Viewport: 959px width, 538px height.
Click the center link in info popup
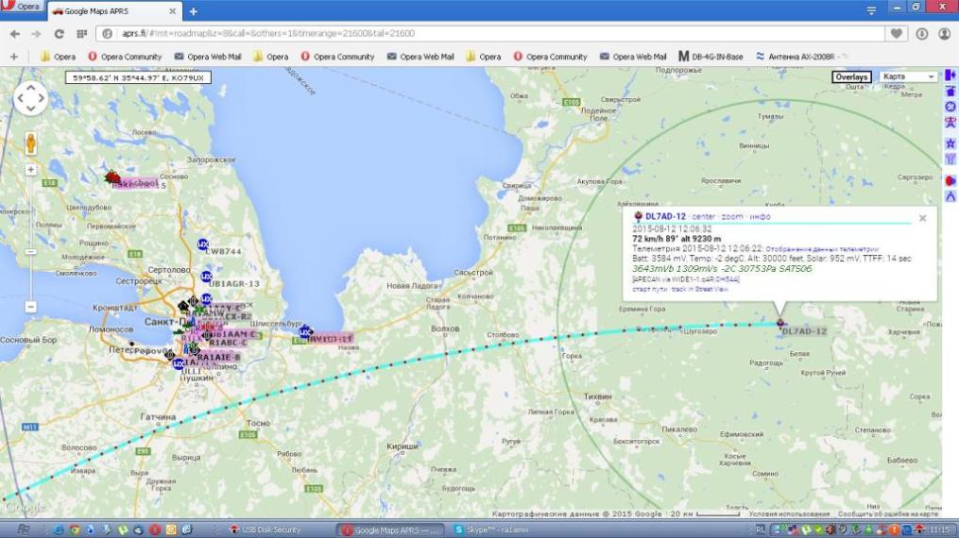pyautogui.click(x=703, y=217)
